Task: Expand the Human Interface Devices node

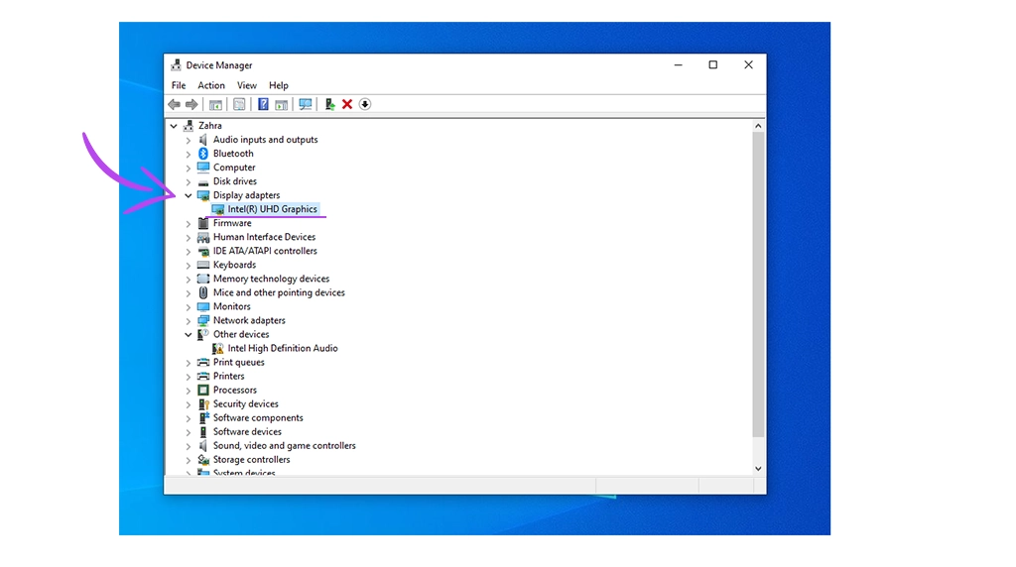Action: (x=188, y=238)
